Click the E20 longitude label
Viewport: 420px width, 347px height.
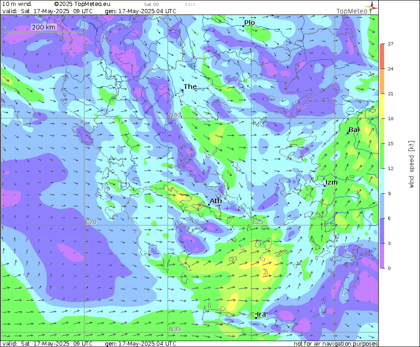coord(91,222)
